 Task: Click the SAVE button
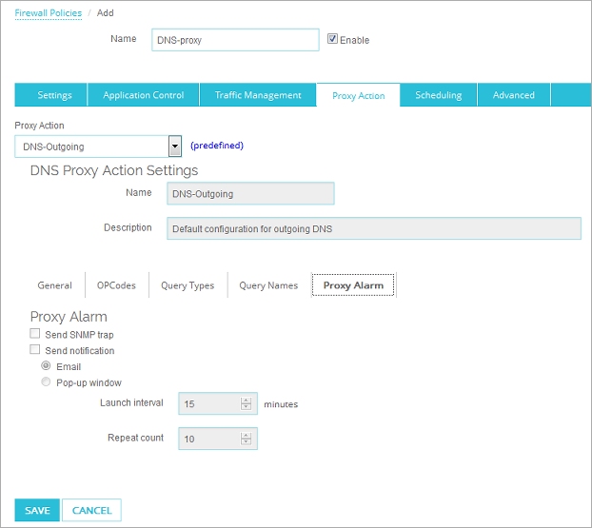click(37, 511)
